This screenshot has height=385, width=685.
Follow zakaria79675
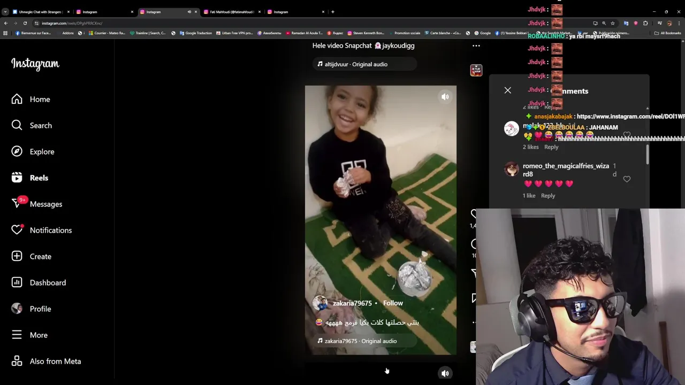point(393,303)
